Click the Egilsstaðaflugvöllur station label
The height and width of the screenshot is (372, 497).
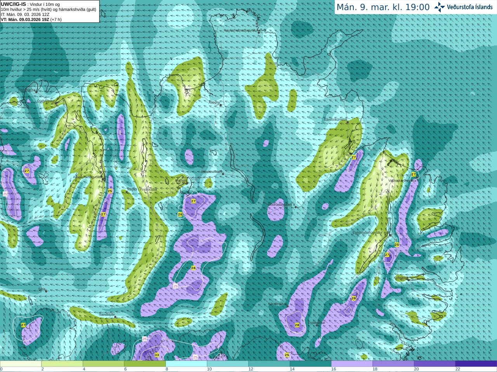[x=370, y=233]
